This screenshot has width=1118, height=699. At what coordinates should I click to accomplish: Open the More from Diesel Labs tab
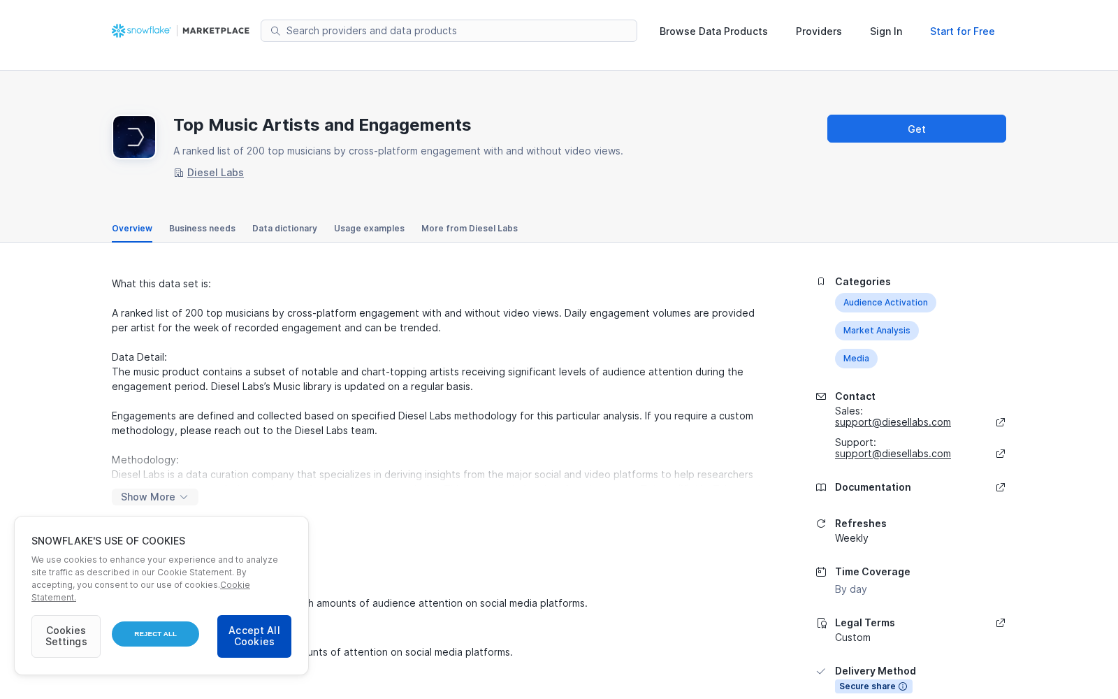[x=470, y=229]
